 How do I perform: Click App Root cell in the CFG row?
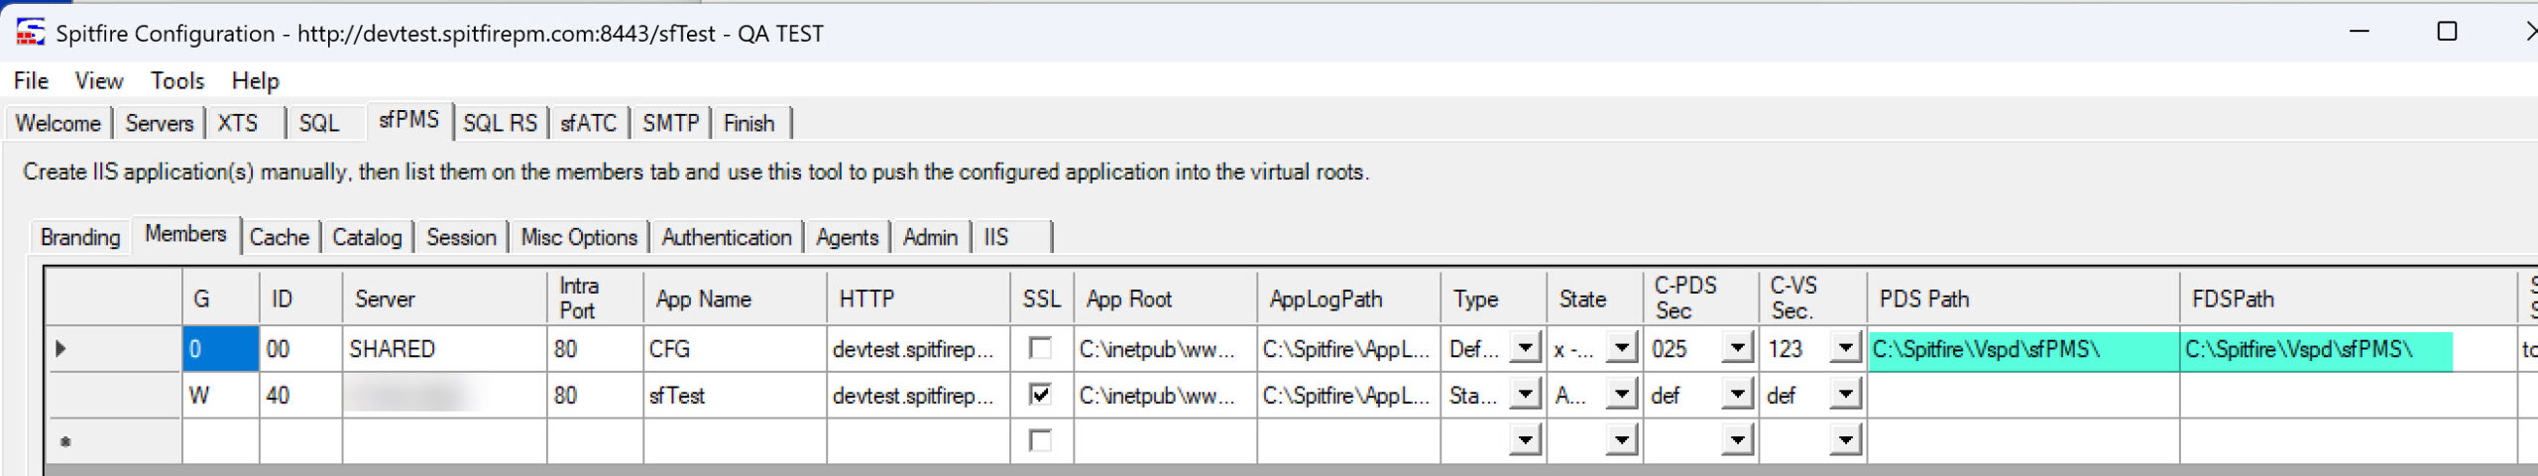(1165, 349)
